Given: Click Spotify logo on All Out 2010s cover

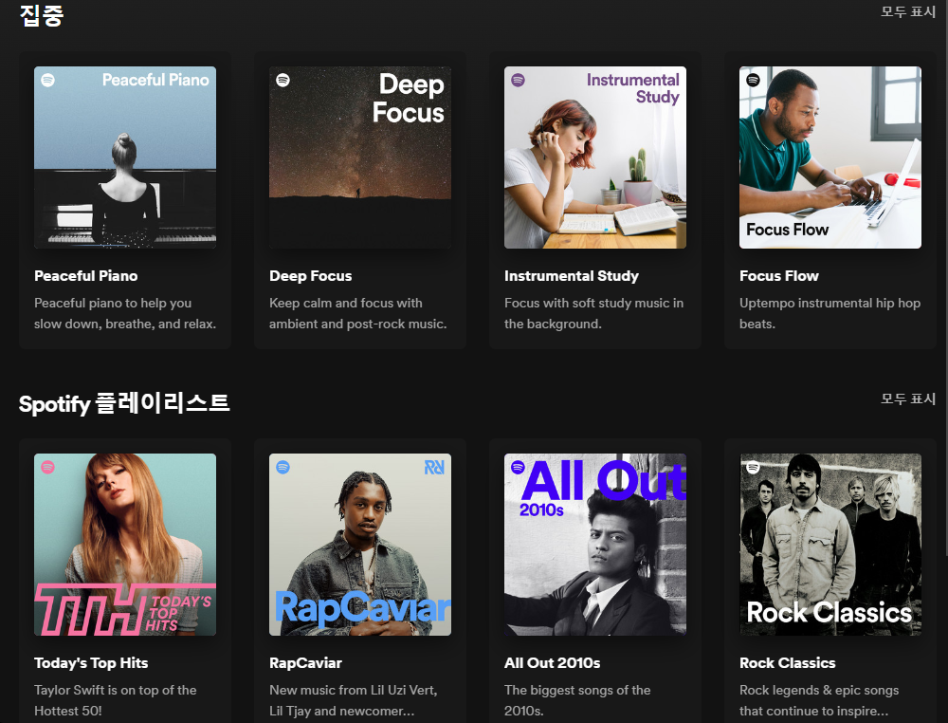Looking at the screenshot, I should [x=519, y=467].
